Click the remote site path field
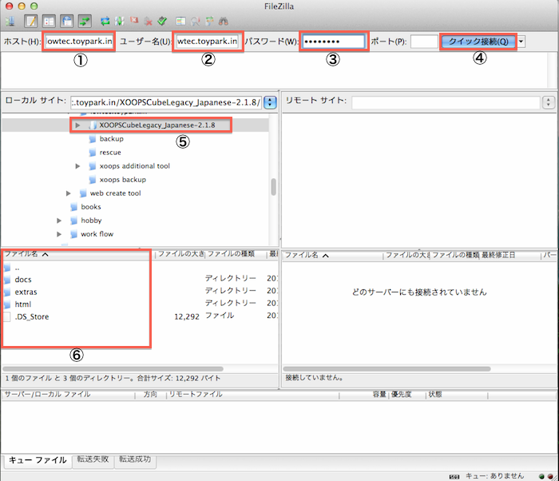Viewport: 559px width, 481px height. point(446,102)
